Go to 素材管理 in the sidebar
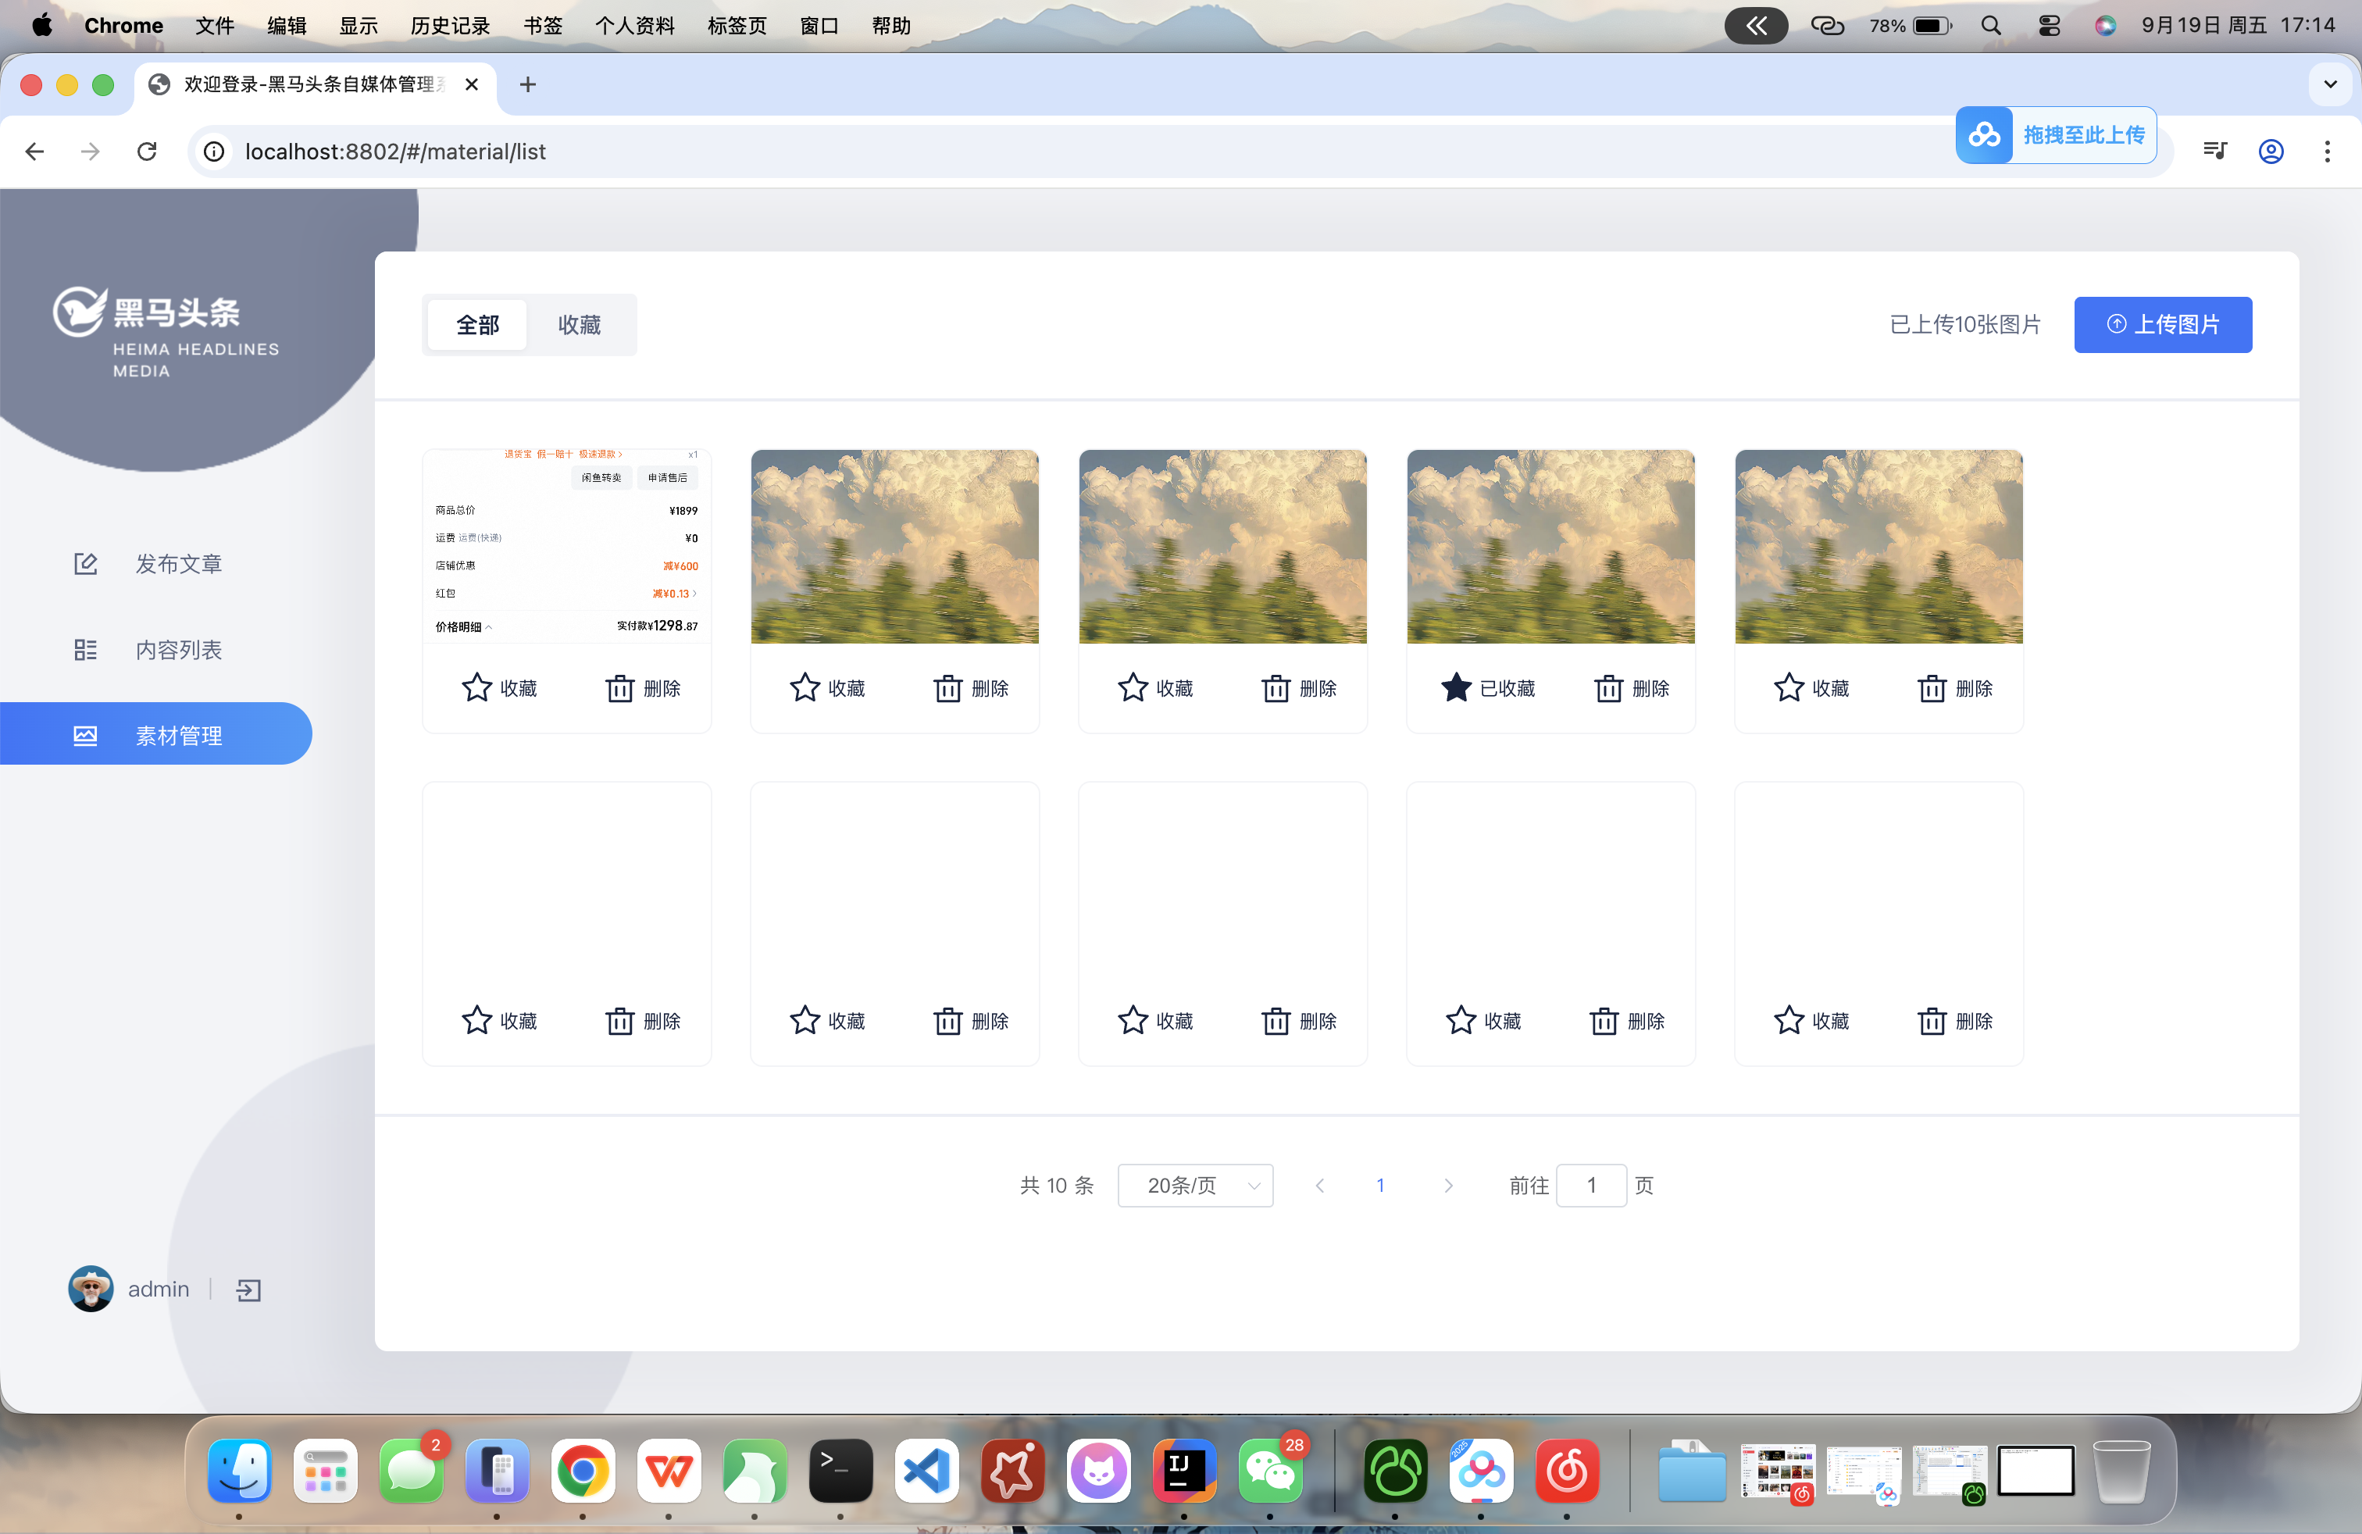This screenshot has width=2362, height=1534. coord(179,735)
